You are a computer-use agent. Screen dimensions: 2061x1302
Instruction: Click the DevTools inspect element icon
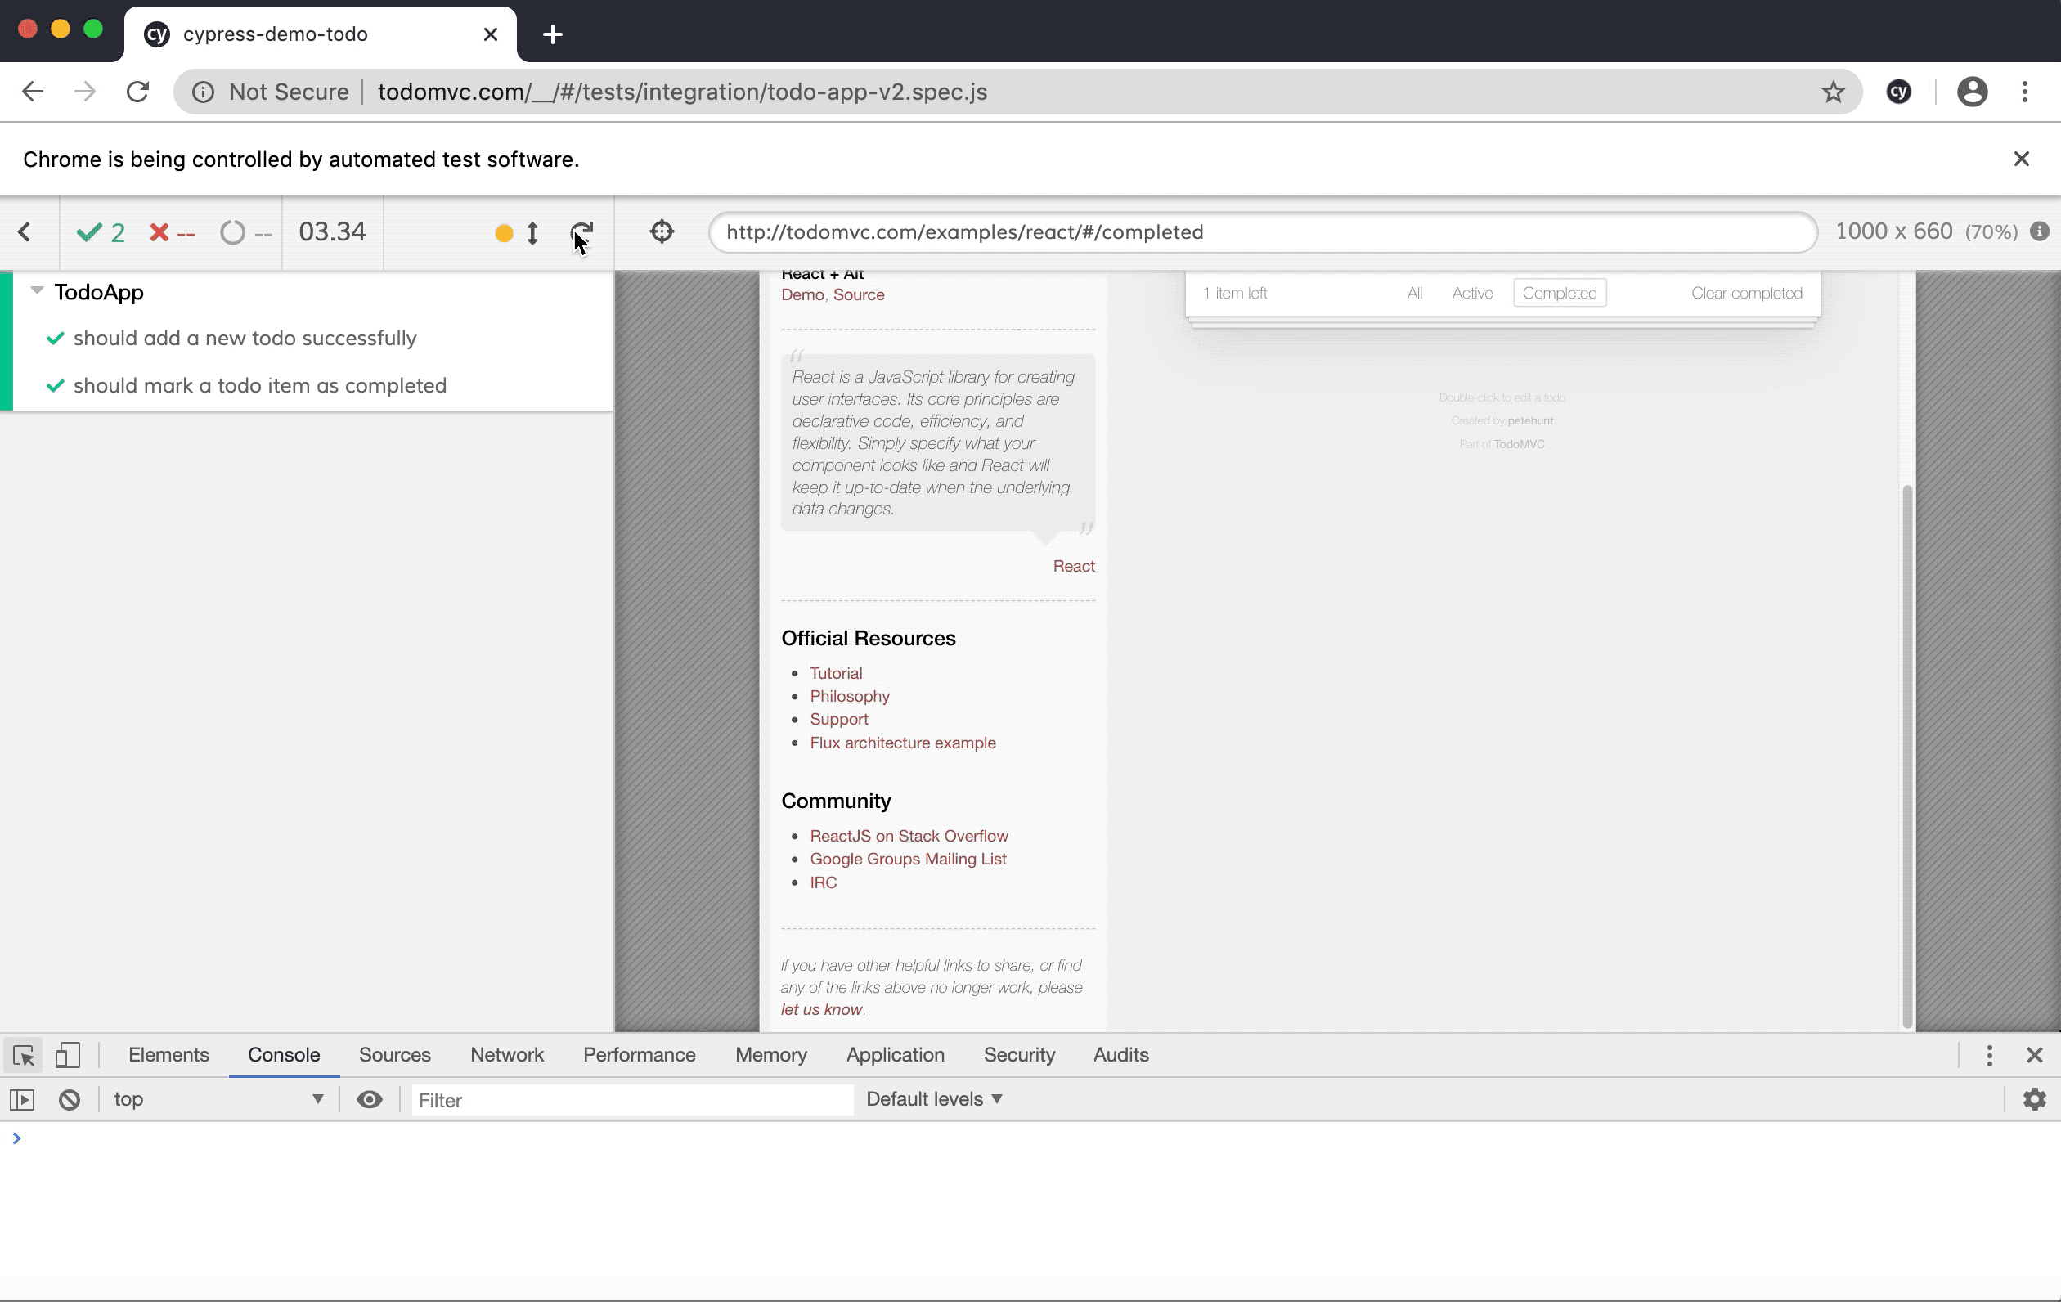pyautogui.click(x=24, y=1056)
